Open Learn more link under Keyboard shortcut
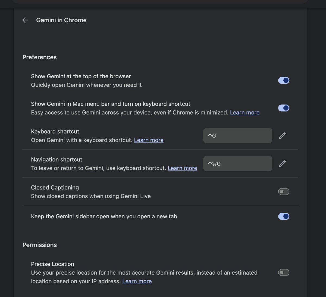 (149, 140)
